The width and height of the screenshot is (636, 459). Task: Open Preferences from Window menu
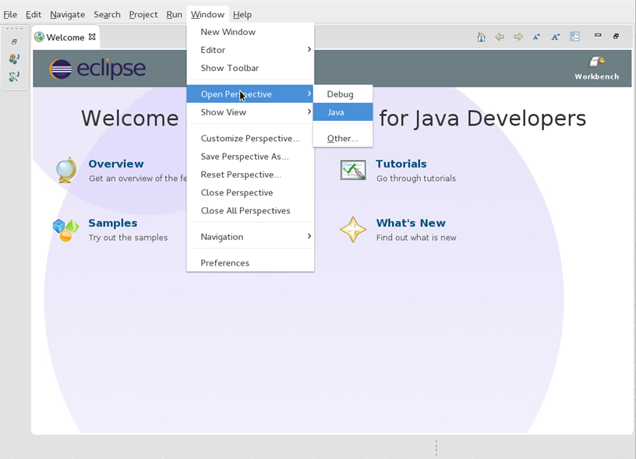pyautogui.click(x=250, y=263)
